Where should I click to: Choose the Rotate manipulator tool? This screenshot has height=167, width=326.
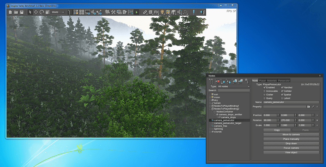42,12
